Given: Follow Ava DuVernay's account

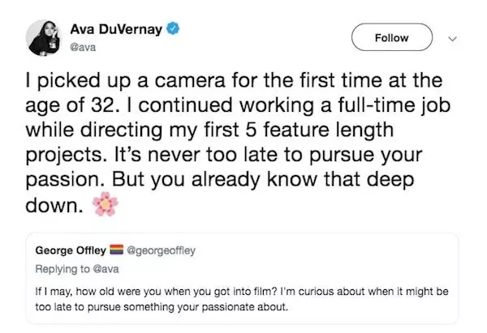Looking at the screenshot, I should [x=392, y=37].
